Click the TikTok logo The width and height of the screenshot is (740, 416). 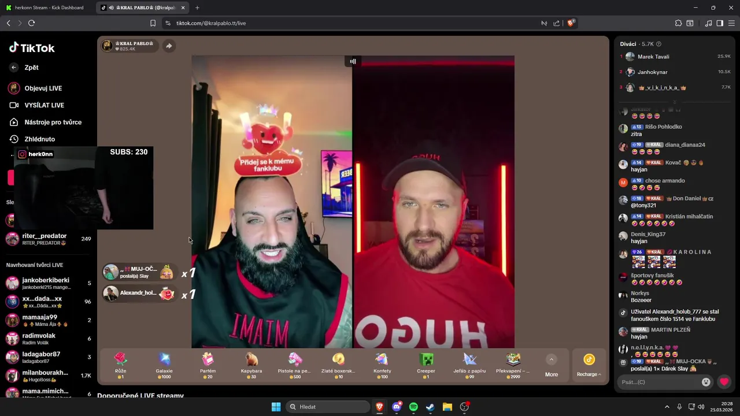point(32,48)
